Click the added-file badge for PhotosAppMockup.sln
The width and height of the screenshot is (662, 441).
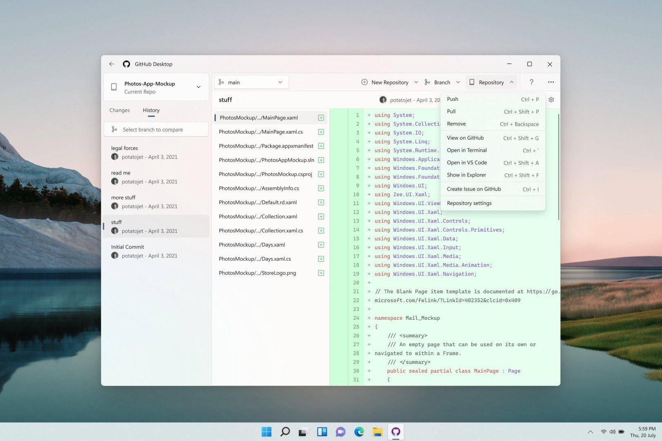tap(321, 160)
